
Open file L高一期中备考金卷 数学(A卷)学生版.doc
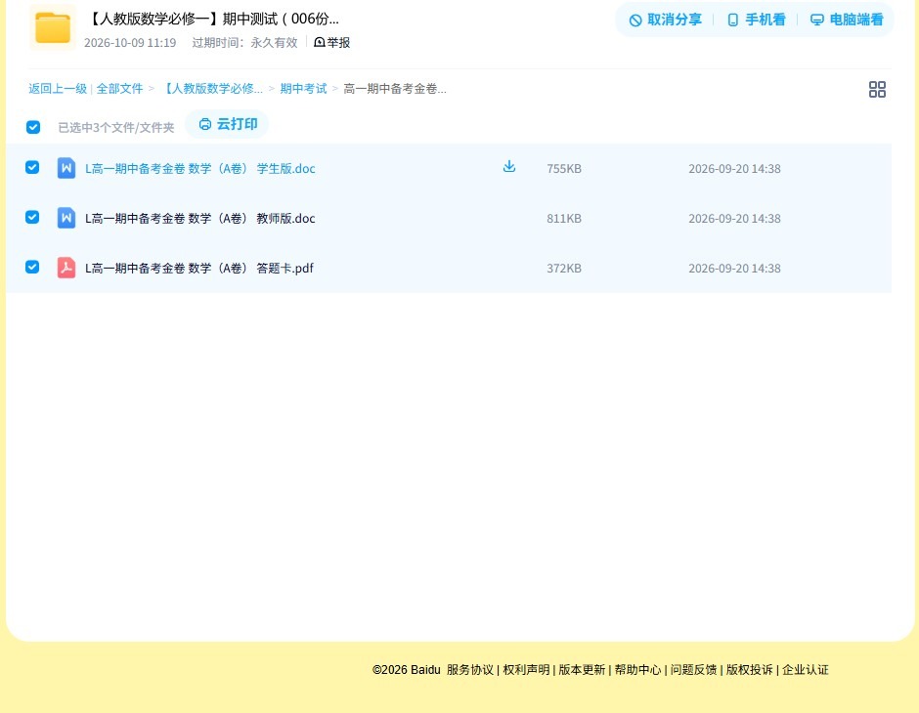point(199,169)
